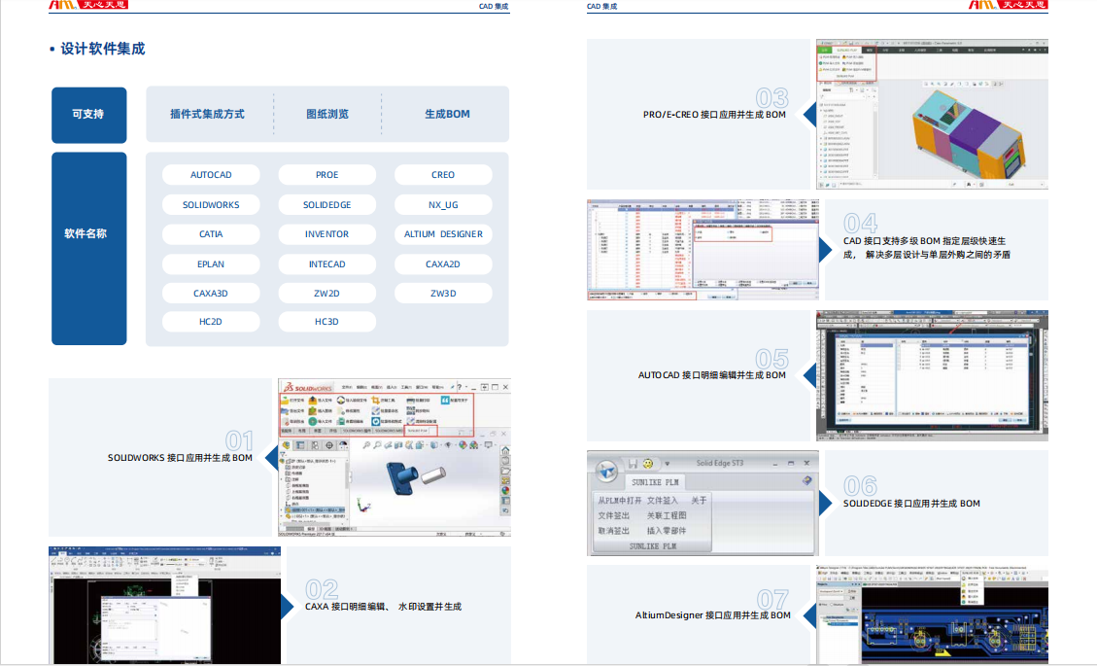This screenshot has height=666, width=1097.
Task: Click the smiley face icon in Solid Edge
Action: pos(648,463)
